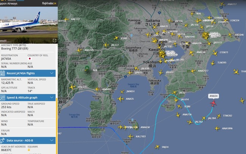Click the ANA756 plane icon
The height and width of the screenshot is (154, 246).
178,115
